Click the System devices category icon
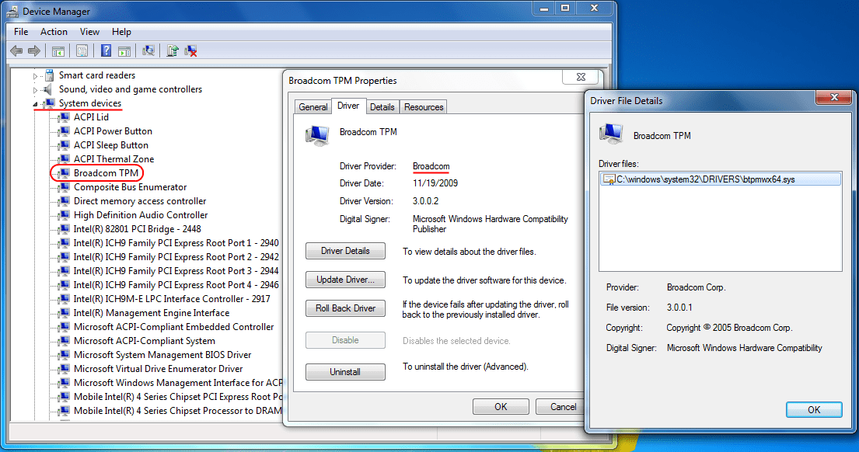This screenshot has width=859, height=452. tap(49, 103)
